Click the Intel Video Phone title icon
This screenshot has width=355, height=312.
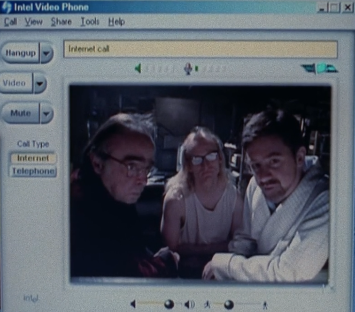(7, 7)
